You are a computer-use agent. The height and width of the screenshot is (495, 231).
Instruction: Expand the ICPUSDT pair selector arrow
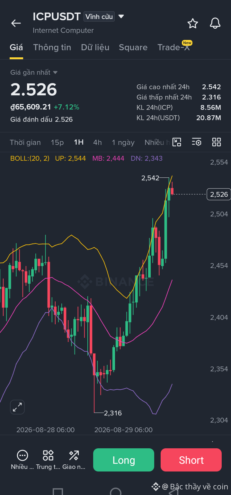coord(121,16)
